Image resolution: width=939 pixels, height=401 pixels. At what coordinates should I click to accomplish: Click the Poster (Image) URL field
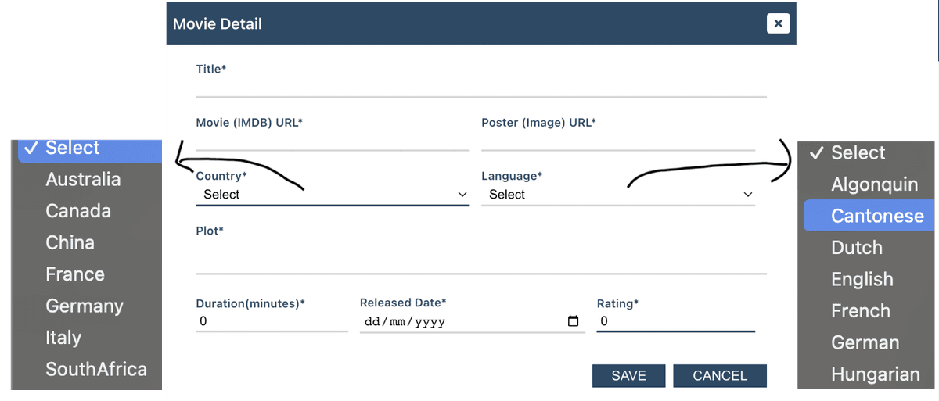pos(617,141)
